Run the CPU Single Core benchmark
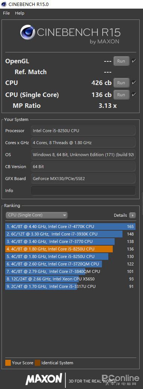Screen dimensions: 143x389 [x=121, y=94]
